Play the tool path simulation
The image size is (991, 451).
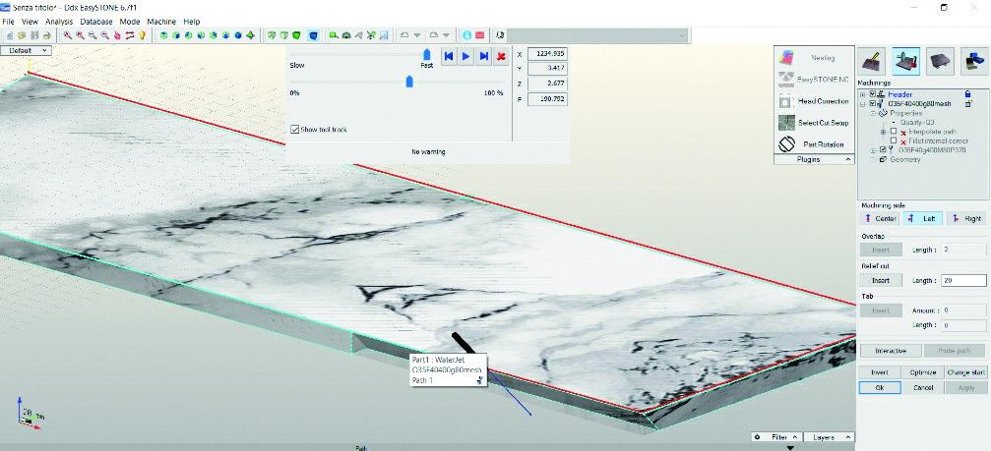465,56
